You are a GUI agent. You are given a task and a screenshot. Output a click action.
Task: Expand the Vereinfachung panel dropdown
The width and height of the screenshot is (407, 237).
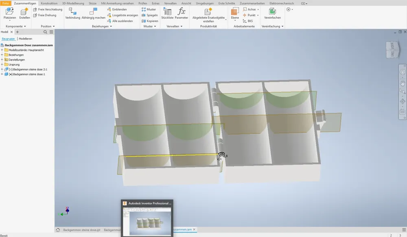(273, 26)
